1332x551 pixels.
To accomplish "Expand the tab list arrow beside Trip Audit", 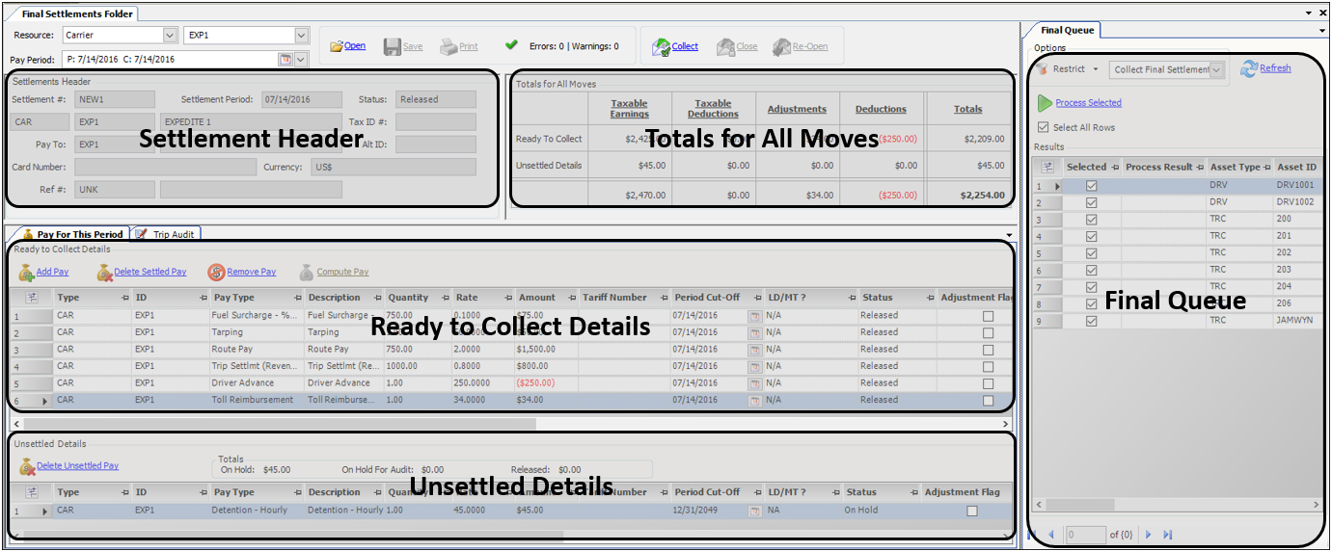I will pyautogui.click(x=1009, y=235).
